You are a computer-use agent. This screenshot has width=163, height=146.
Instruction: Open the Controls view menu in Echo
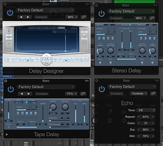139,94
